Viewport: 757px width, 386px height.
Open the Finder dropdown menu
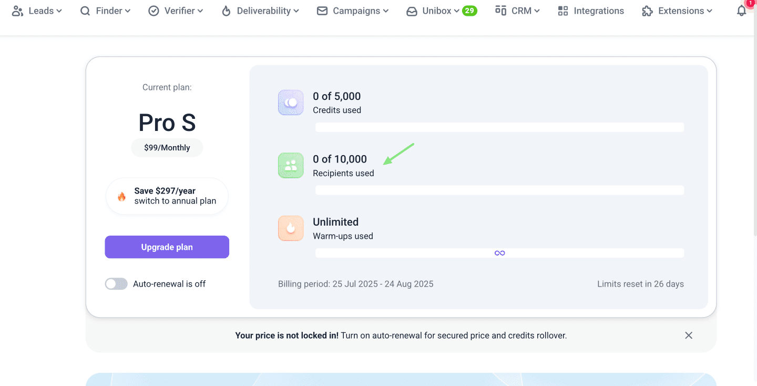point(105,11)
